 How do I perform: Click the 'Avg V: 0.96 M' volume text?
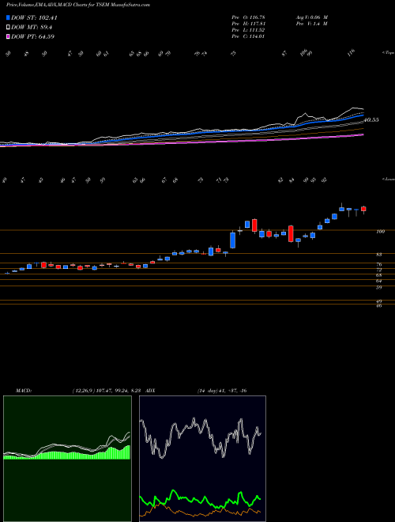(311, 17)
